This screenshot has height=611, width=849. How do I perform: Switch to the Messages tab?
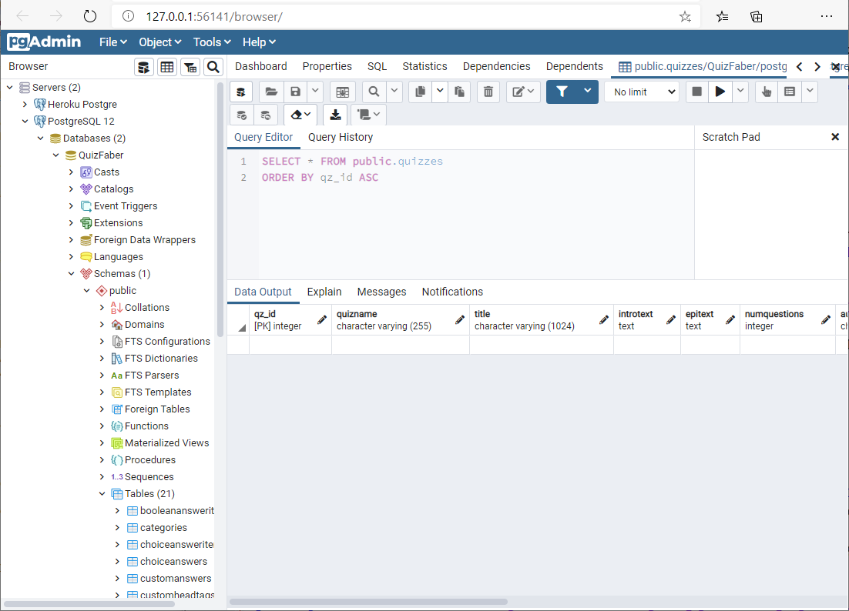[381, 292]
